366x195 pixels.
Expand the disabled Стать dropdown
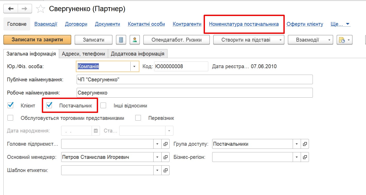[x=169, y=131]
